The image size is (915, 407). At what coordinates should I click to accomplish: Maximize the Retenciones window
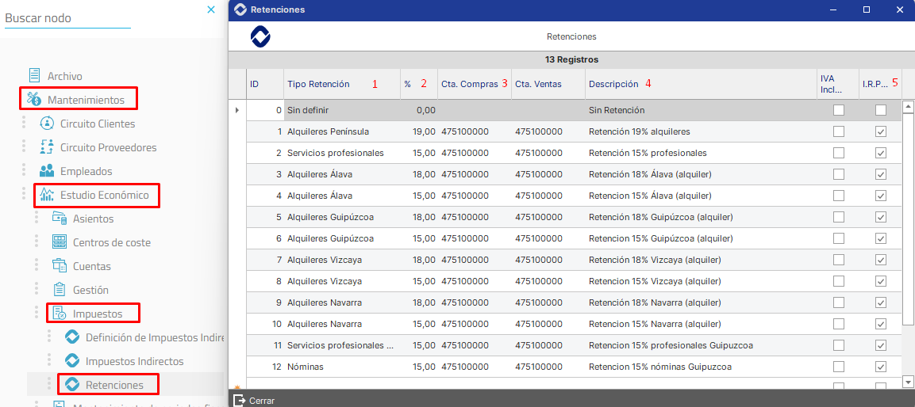pos(867,10)
